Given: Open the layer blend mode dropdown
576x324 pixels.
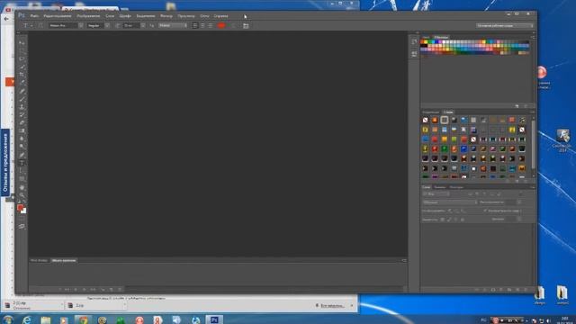Looking at the screenshot, I should pyautogui.click(x=450, y=202).
